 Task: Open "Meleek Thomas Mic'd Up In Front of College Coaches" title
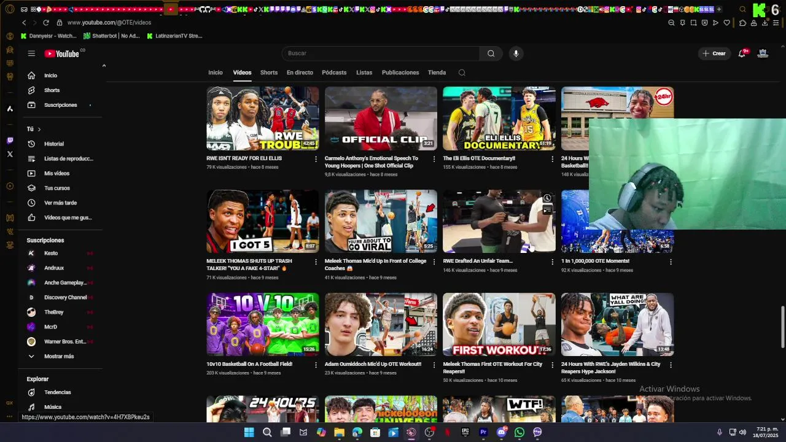(376, 265)
